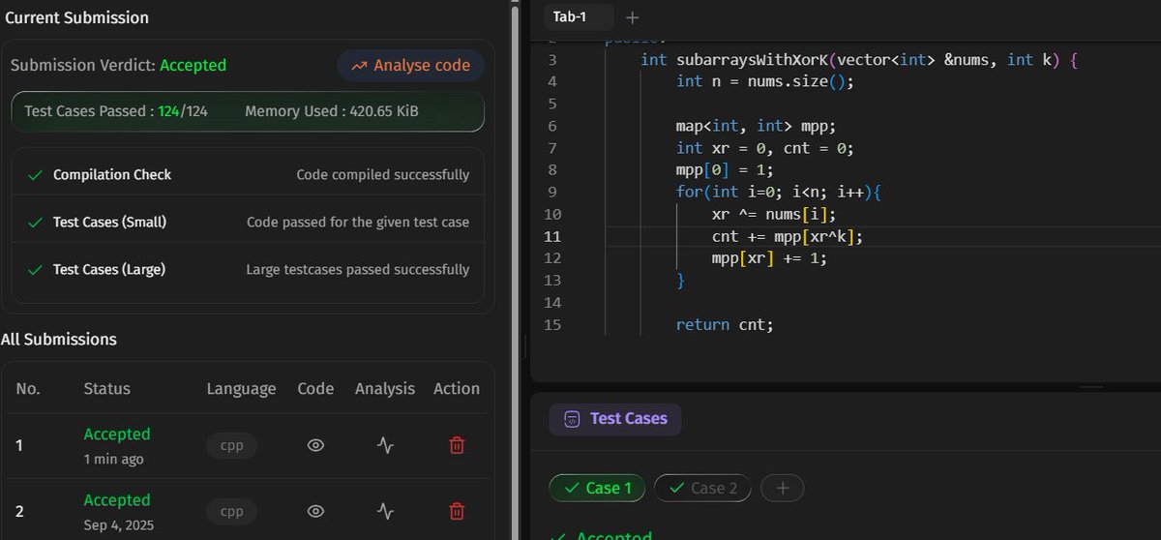Viewport: 1161px width, 540px height.
Task: Click Test Cases Passed 124/124 text
Action: tap(116, 111)
